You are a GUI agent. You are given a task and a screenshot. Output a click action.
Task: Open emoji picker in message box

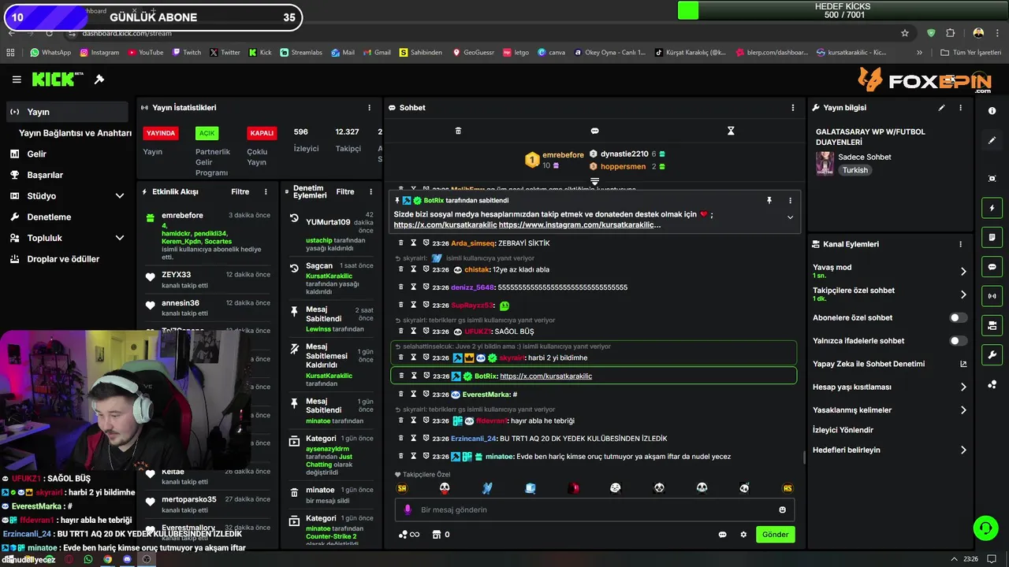[782, 510]
